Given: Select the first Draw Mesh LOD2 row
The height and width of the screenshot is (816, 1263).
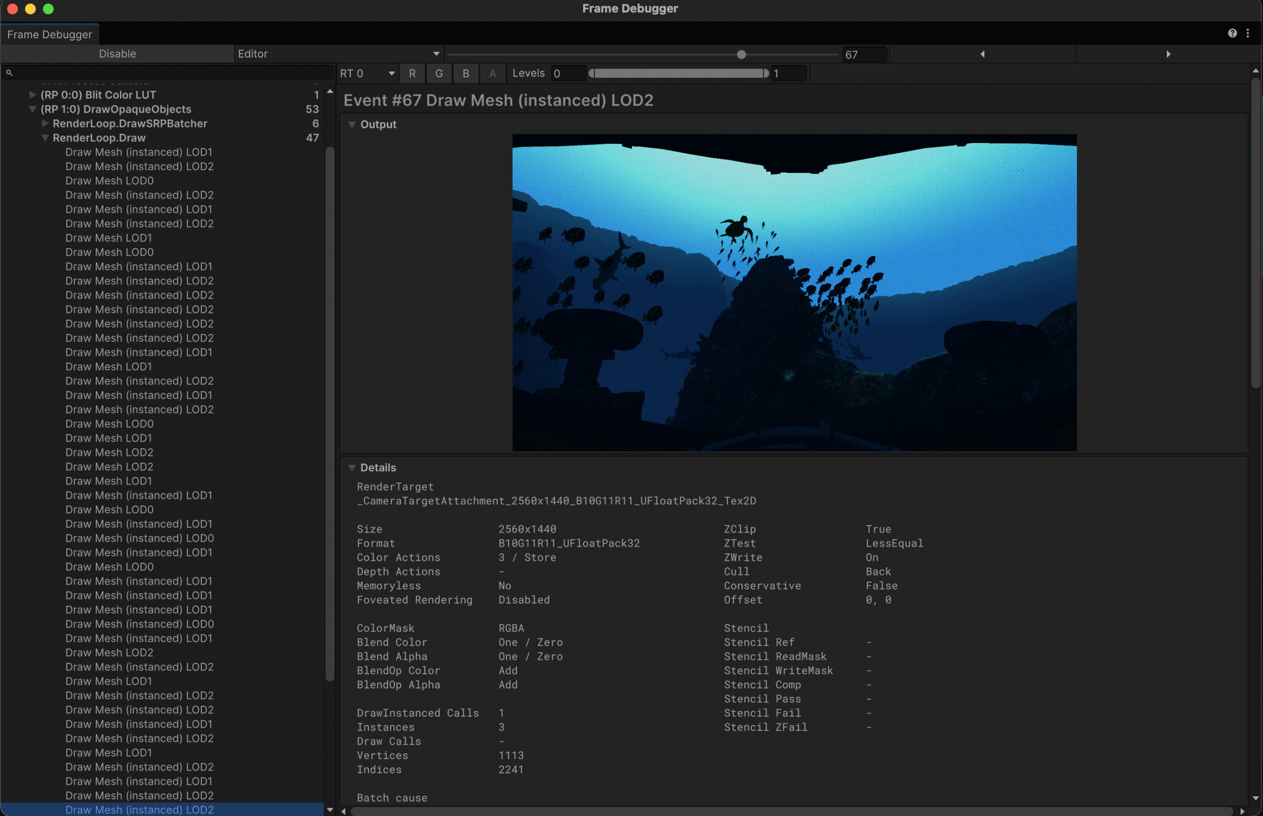Looking at the screenshot, I should tap(109, 453).
